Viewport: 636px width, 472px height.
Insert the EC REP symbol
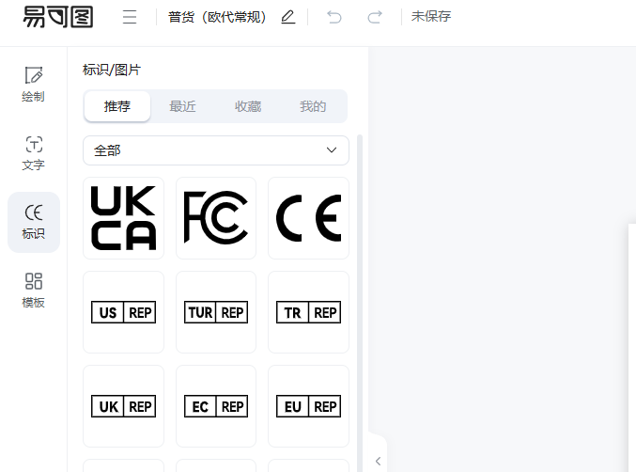(216, 406)
